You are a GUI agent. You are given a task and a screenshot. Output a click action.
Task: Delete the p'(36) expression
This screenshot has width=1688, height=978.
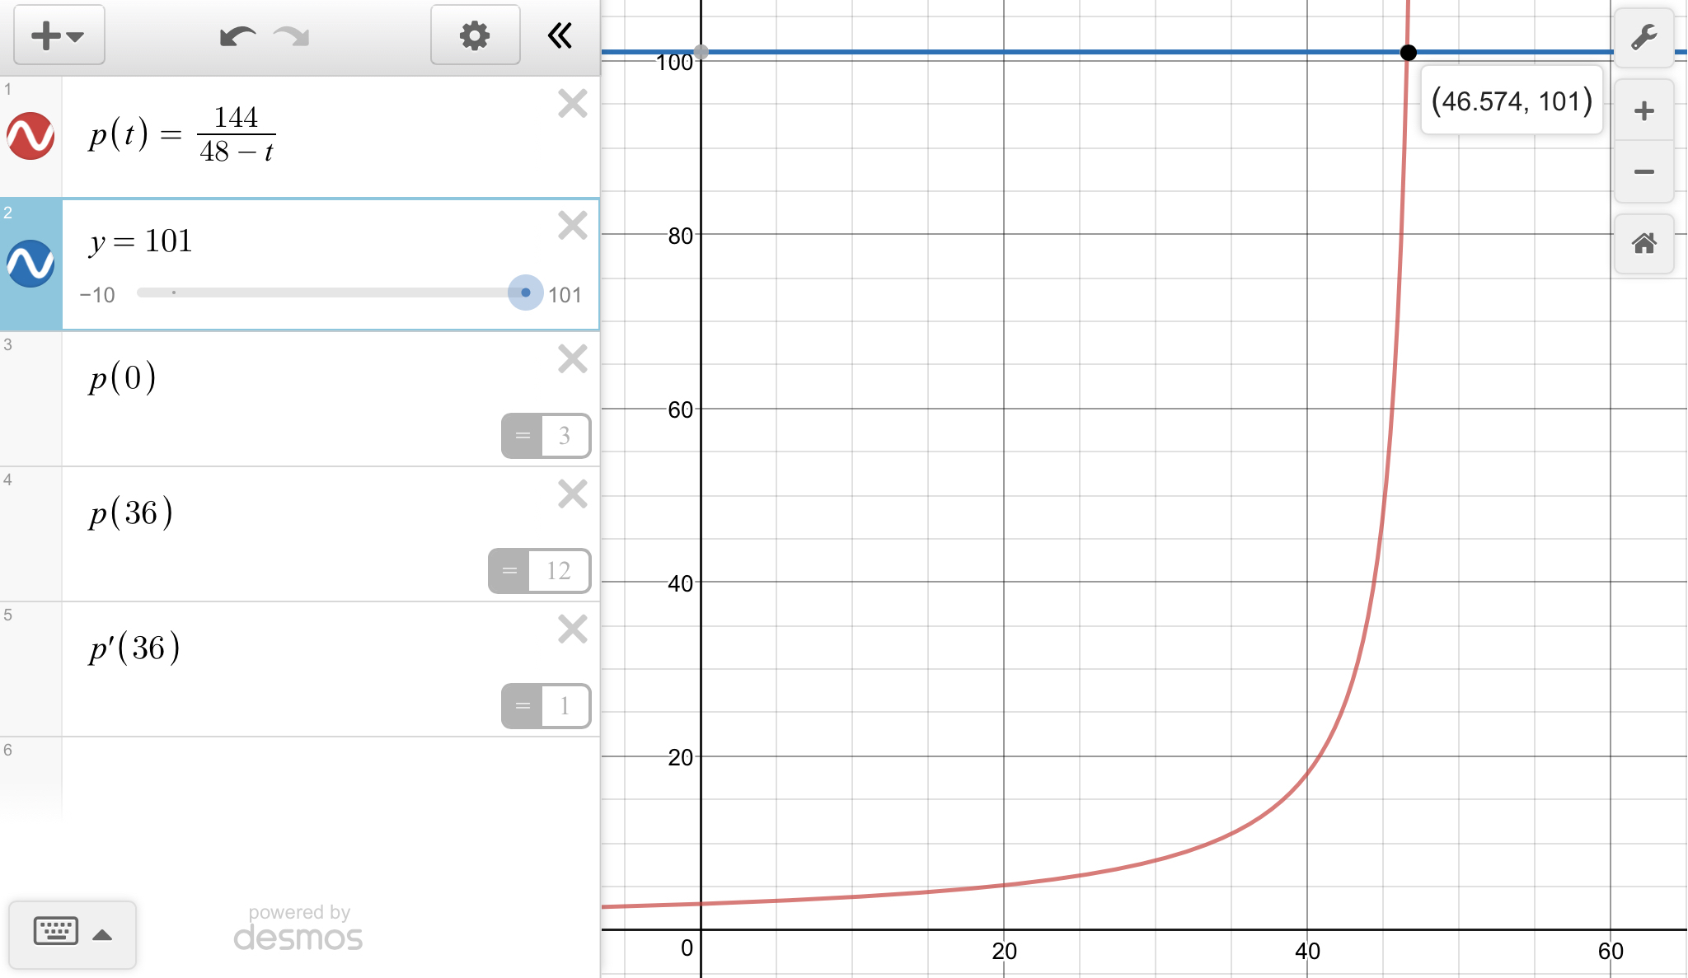(572, 629)
